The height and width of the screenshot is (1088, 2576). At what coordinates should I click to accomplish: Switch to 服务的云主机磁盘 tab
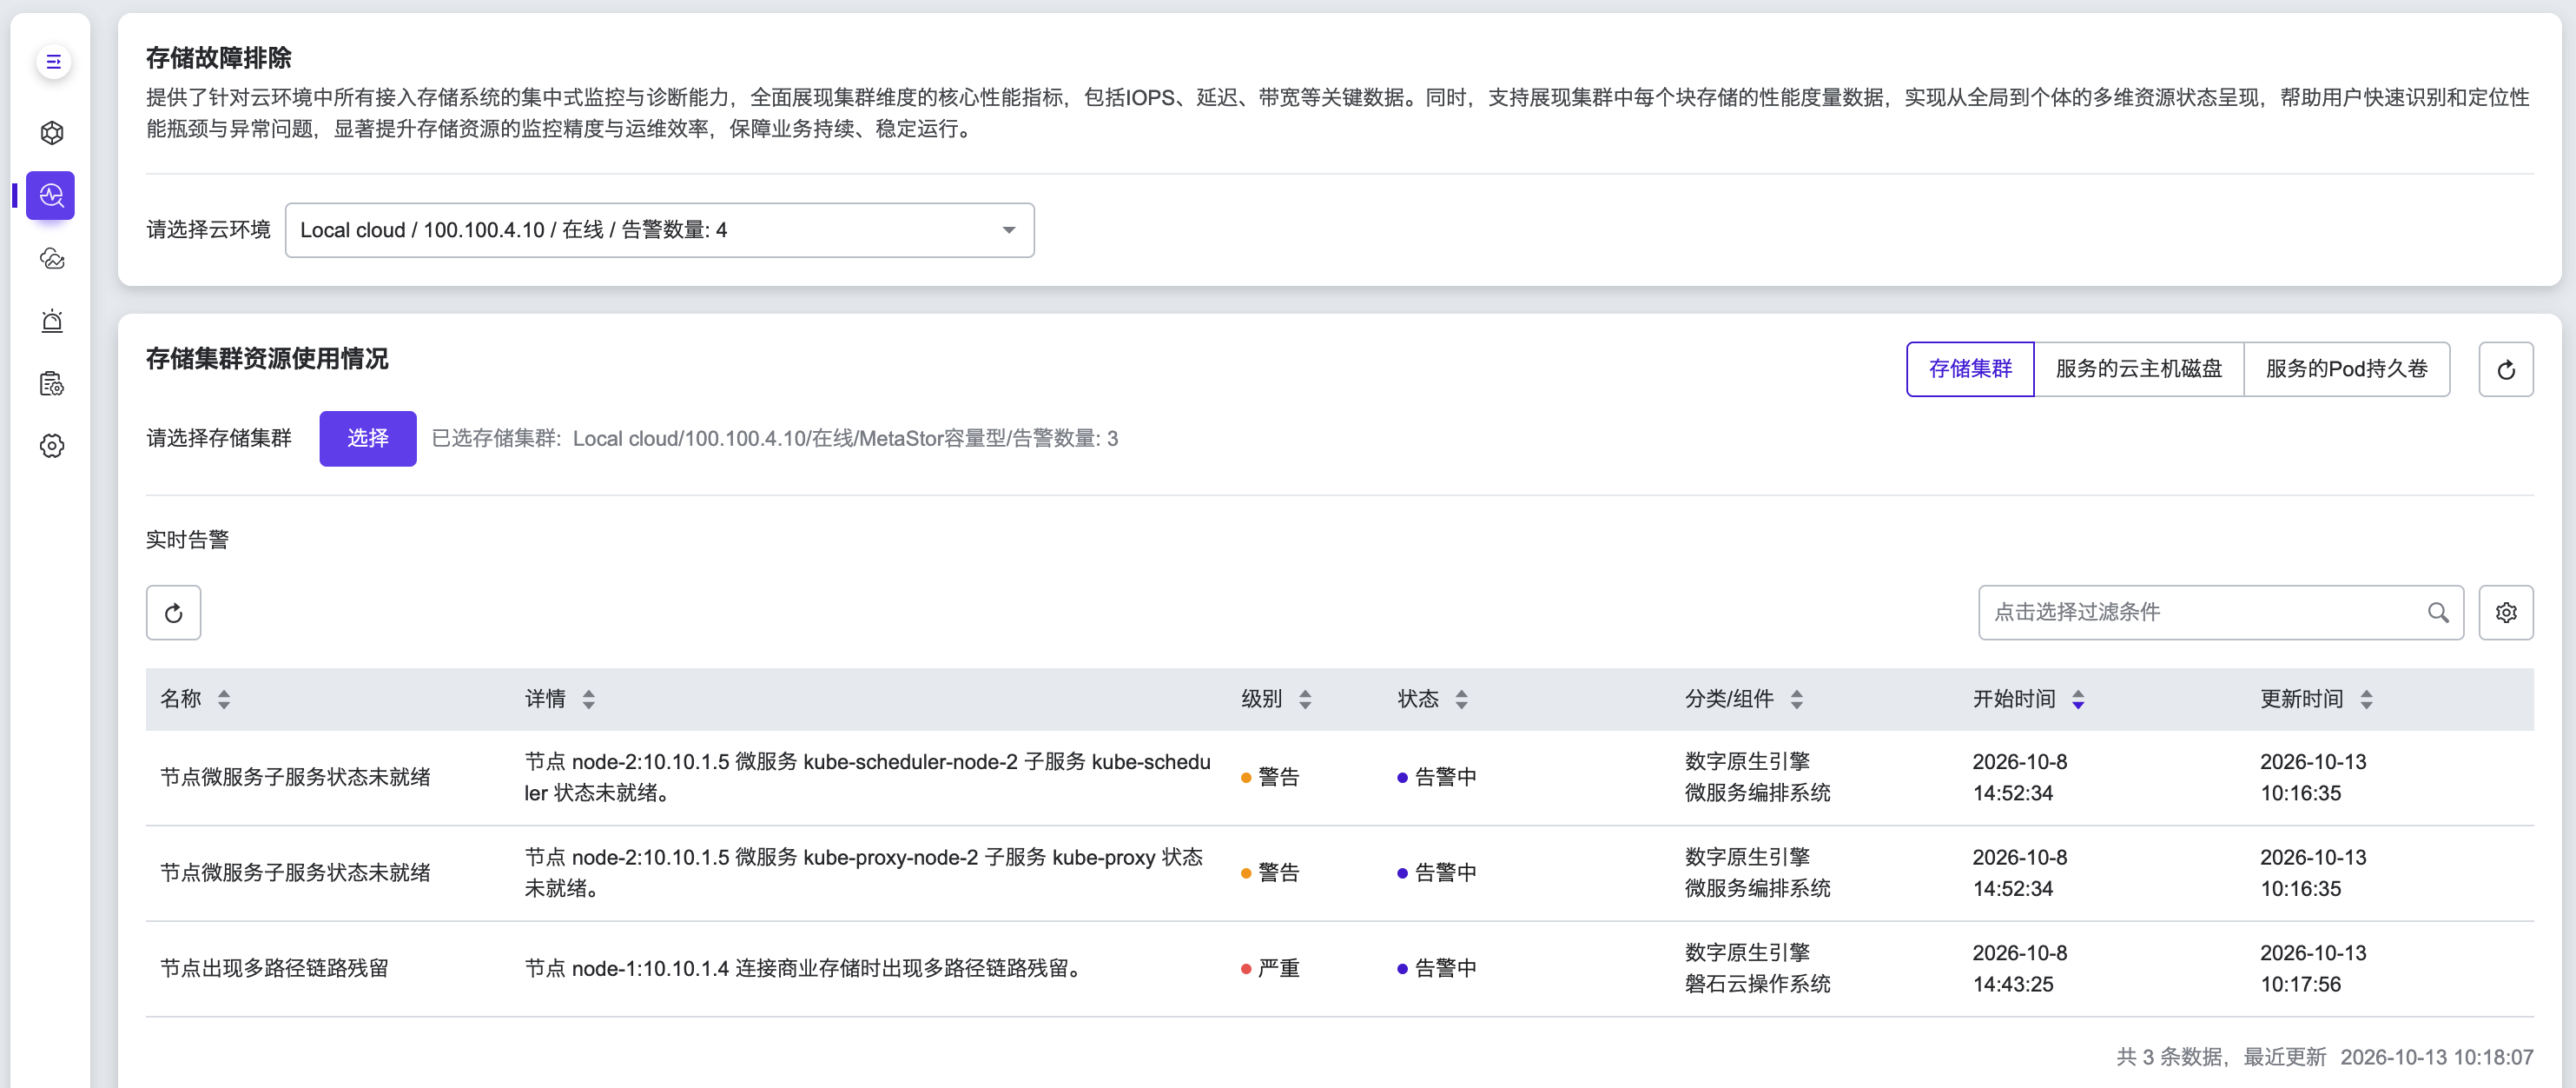click(2138, 369)
